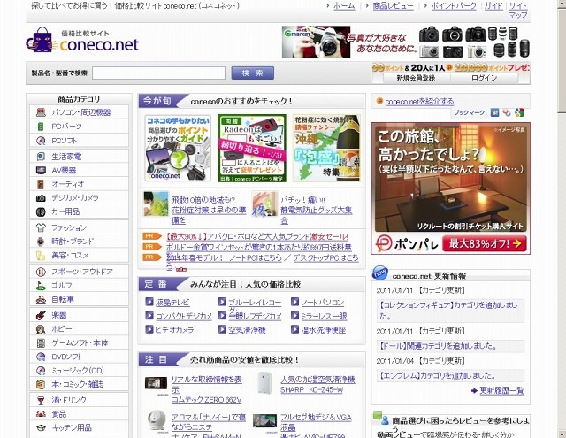Open the 更新履歴一覧 link
Image resolution: width=566 pixels, height=438 pixels.
tap(501, 391)
